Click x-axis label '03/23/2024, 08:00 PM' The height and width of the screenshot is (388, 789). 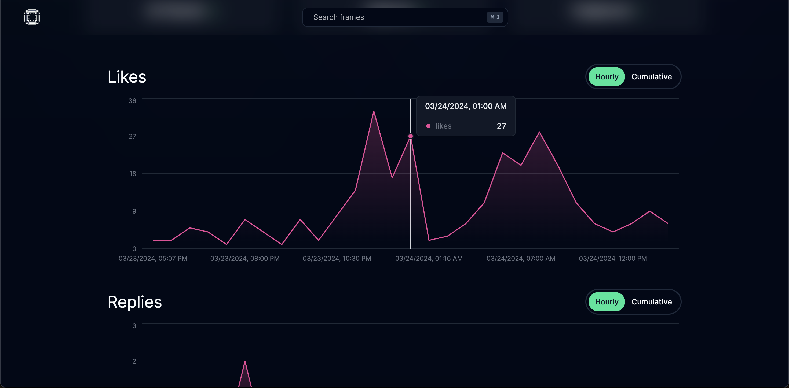click(245, 258)
